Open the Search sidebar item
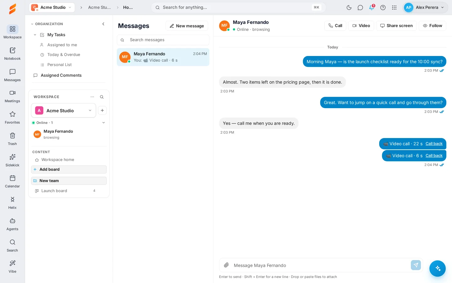Viewport: 452px width, 283px height. tap(12, 246)
